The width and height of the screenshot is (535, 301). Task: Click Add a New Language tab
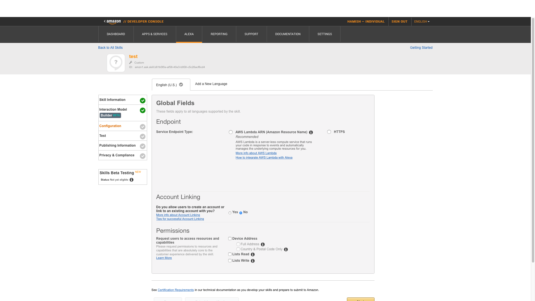(211, 84)
